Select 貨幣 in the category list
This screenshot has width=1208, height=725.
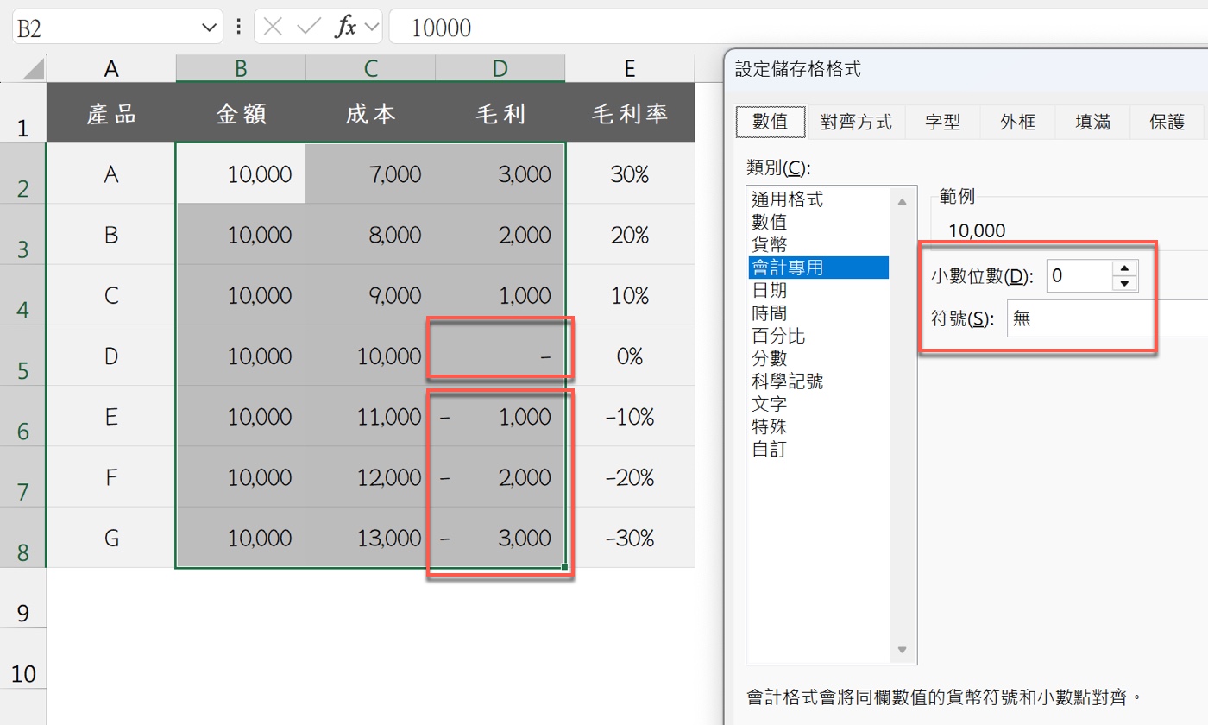771,244
